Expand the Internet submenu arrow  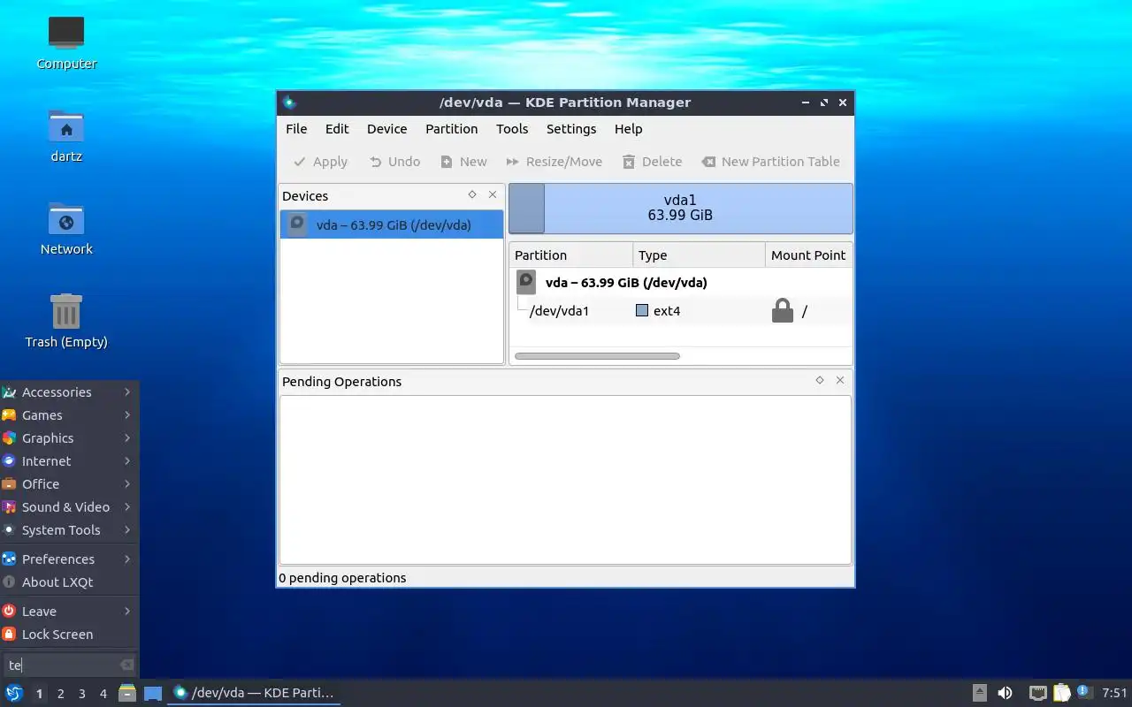coord(128,461)
